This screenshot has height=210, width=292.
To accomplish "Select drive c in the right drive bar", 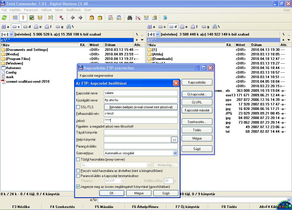I will 162,27.
